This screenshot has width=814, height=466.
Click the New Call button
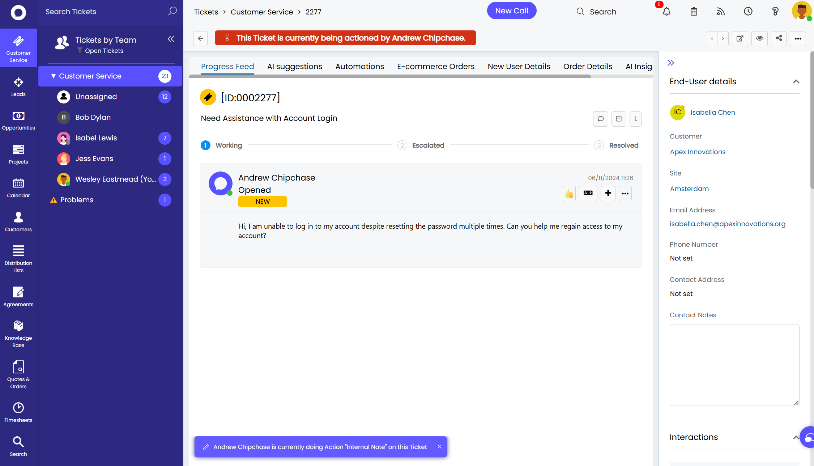[511, 11]
